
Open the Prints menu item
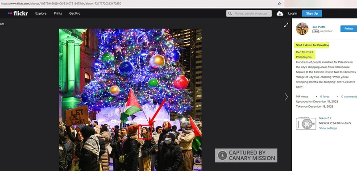[x=58, y=13]
